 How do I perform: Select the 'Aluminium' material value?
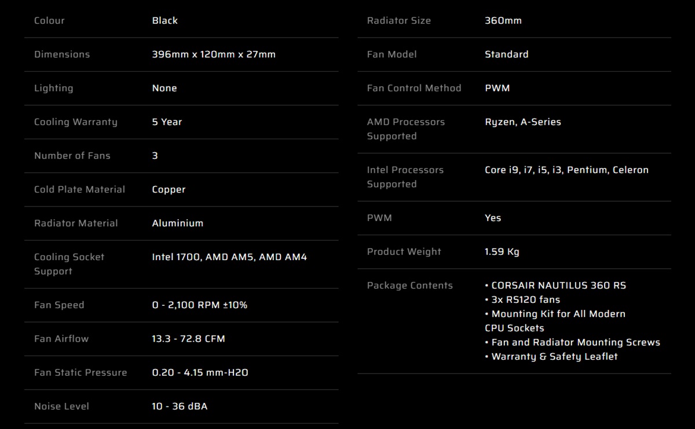(178, 223)
